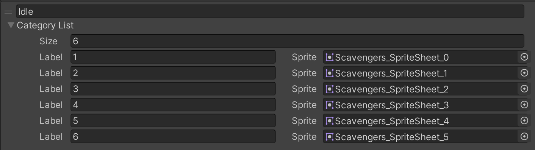
Task: Select the Scavengers_SpriteSheet_2 sprite field
Action: pyautogui.click(x=420, y=89)
